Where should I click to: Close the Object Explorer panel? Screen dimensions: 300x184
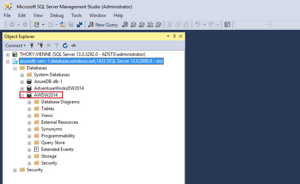(181, 36)
